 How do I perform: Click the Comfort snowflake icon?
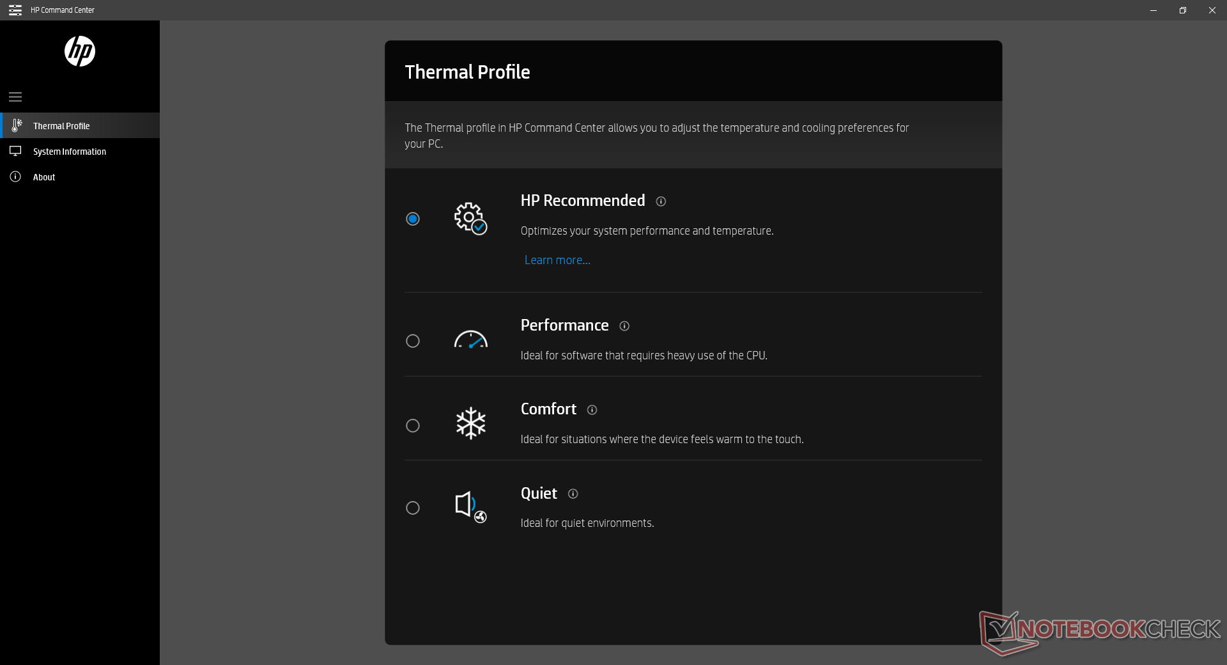coord(470,423)
